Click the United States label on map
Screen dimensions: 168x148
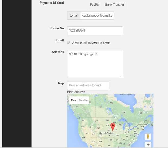click(106, 133)
